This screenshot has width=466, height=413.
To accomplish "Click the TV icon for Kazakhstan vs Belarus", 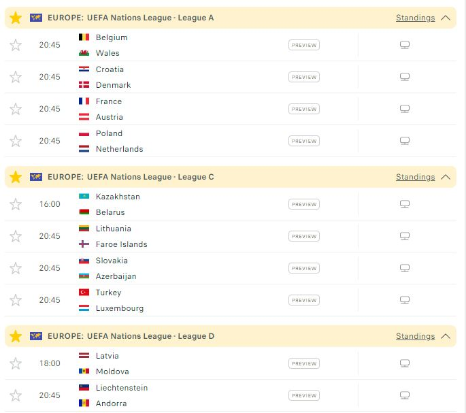I will tap(405, 204).
